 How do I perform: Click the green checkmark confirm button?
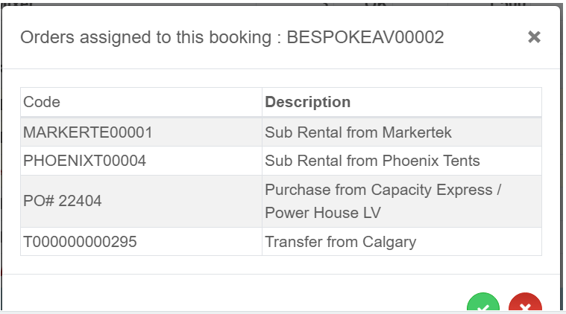pyautogui.click(x=482, y=307)
